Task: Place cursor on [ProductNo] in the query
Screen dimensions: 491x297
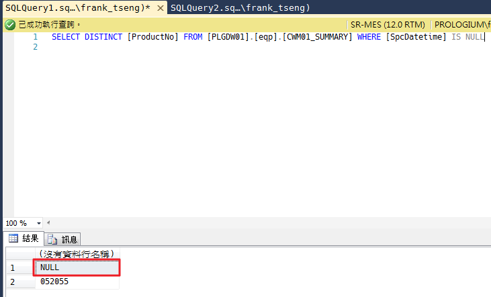Action: coord(152,37)
